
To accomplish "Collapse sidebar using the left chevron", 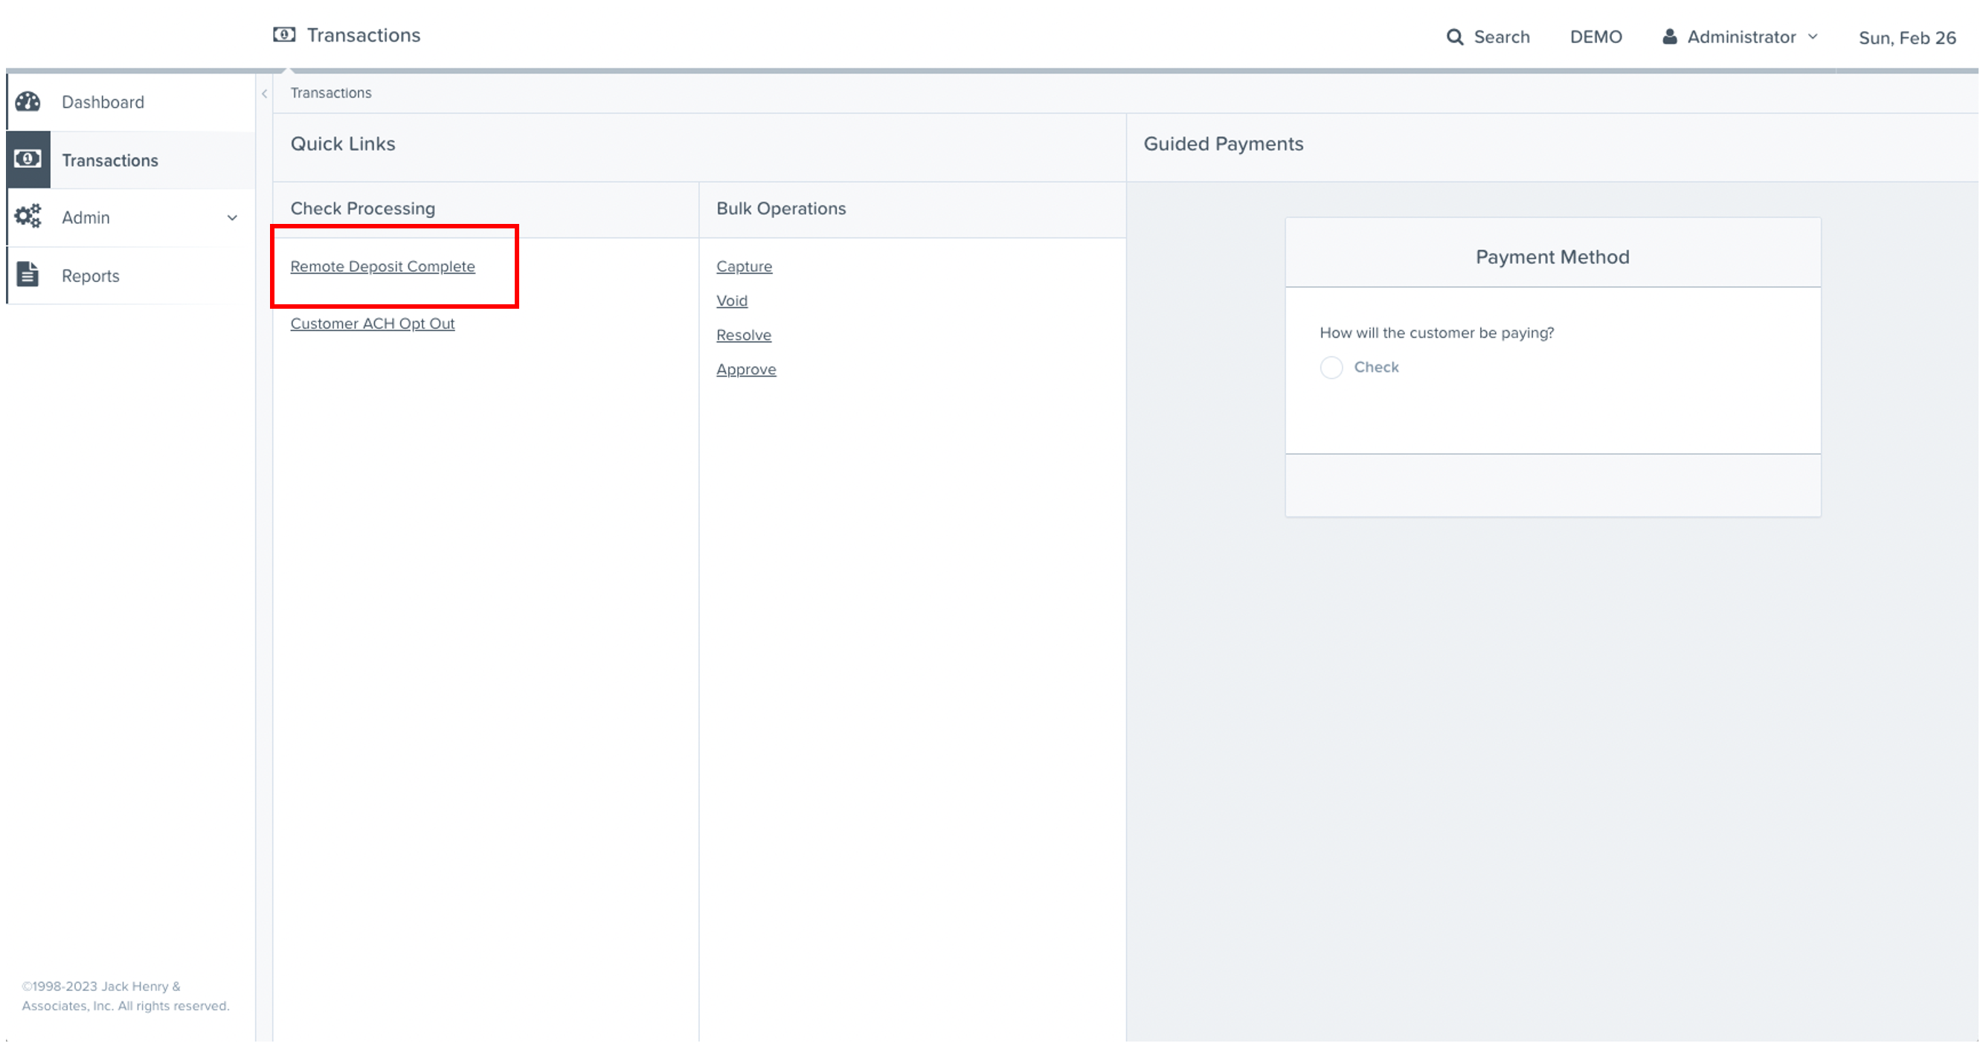I will [x=265, y=93].
